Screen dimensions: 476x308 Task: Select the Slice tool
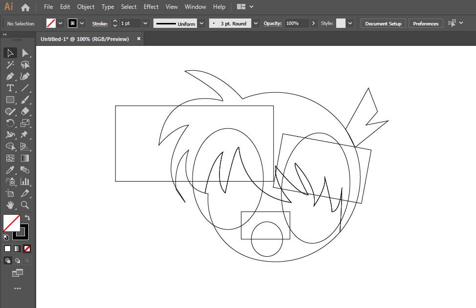pos(25,193)
